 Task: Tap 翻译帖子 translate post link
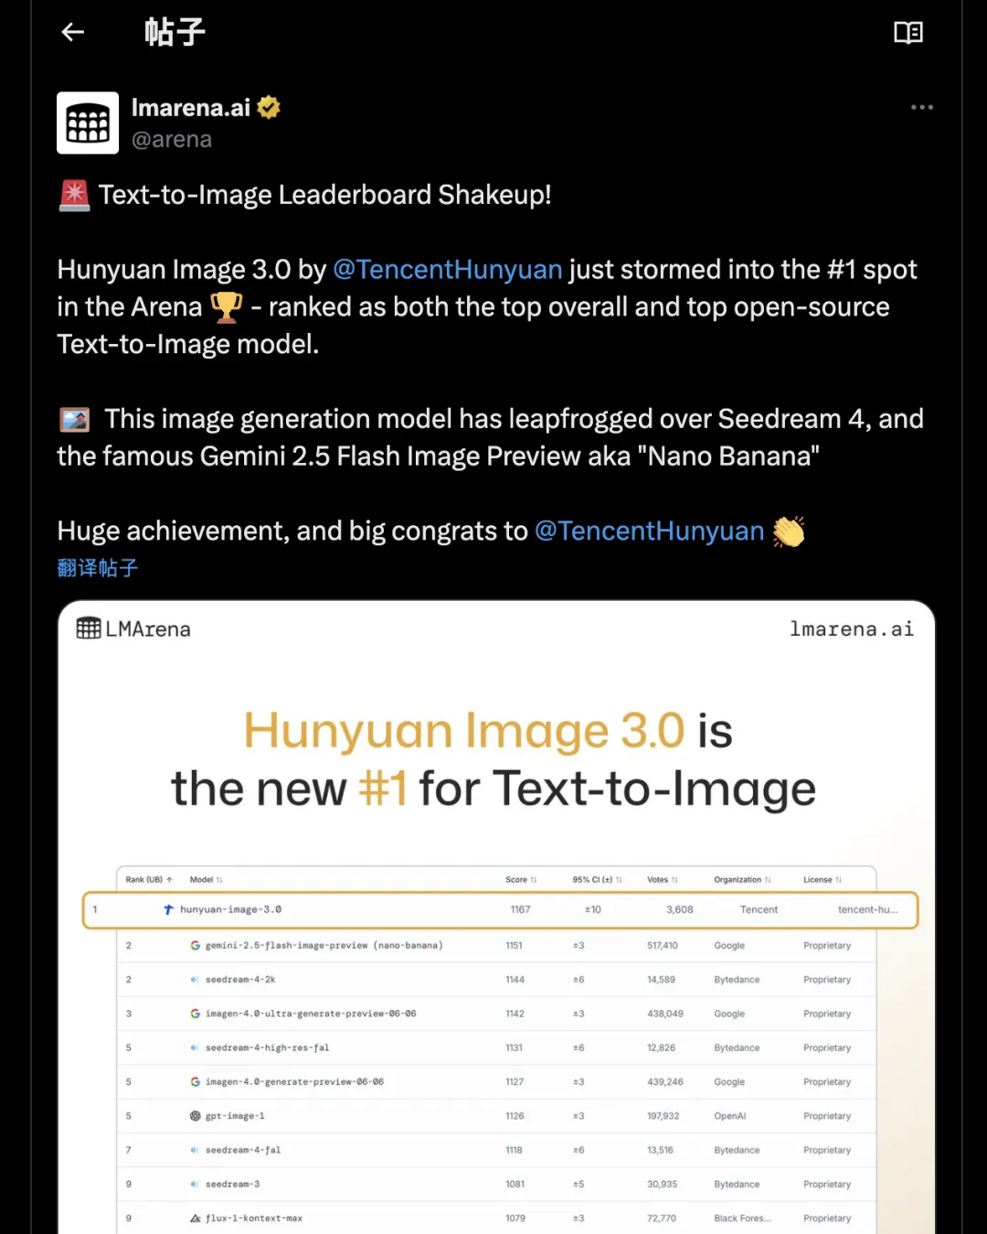pos(97,568)
